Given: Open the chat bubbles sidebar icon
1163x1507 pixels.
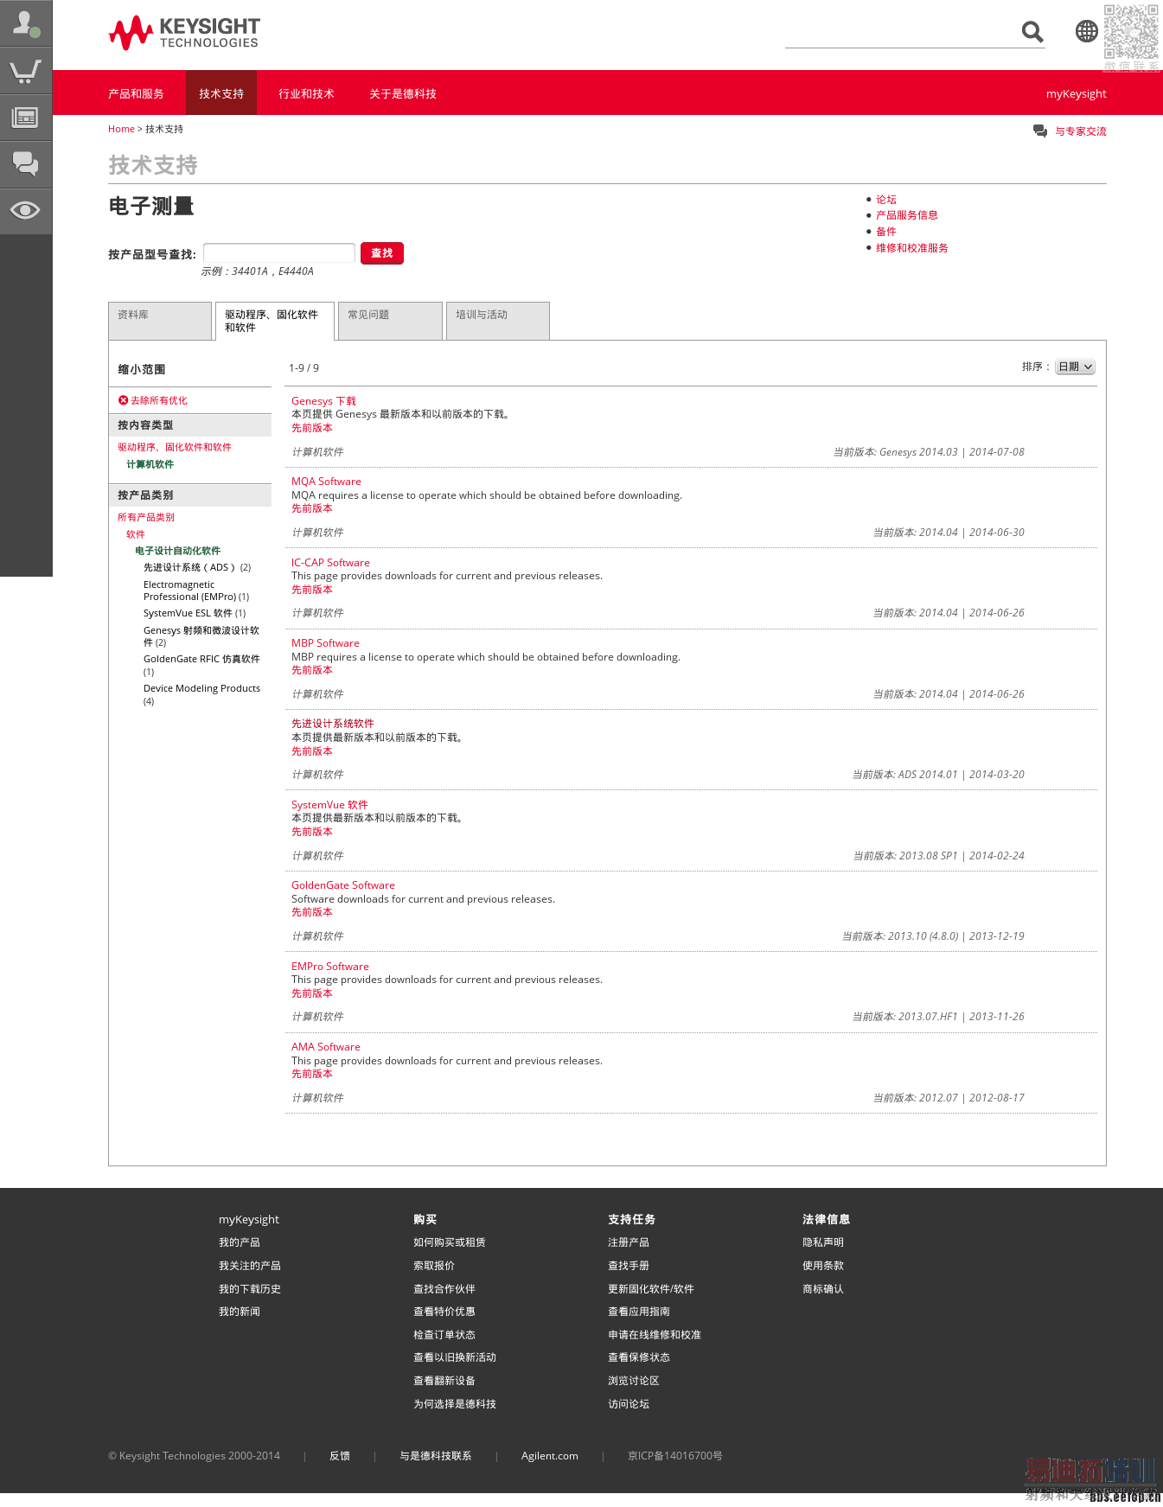Looking at the screenshot, I should (x=26, y=164).
